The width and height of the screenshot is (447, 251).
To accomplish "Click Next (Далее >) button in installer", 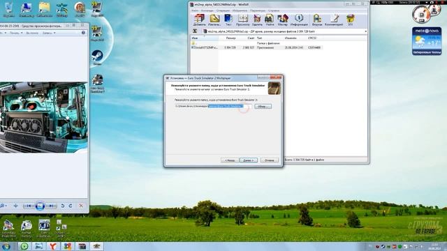I will click(249, 160).
